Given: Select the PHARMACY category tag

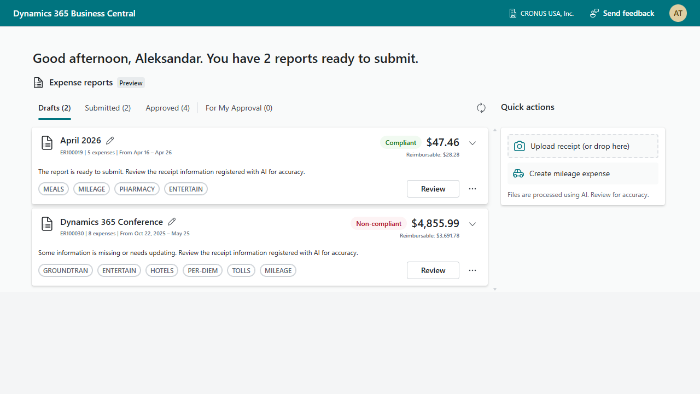Looking at the screenshot, I should tap(137, 189).
